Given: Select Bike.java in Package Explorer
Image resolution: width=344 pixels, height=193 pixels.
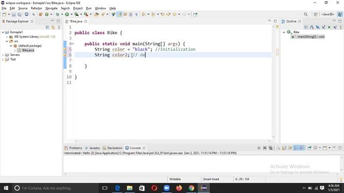Looking at the screenshot, I should (x=28, y=50).
